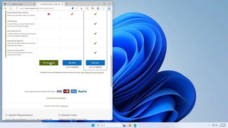The height and width of the screenshot is (128, 228).
Task: Click the Microsoft Edge taskbar icon
Action: coord(135,125)
